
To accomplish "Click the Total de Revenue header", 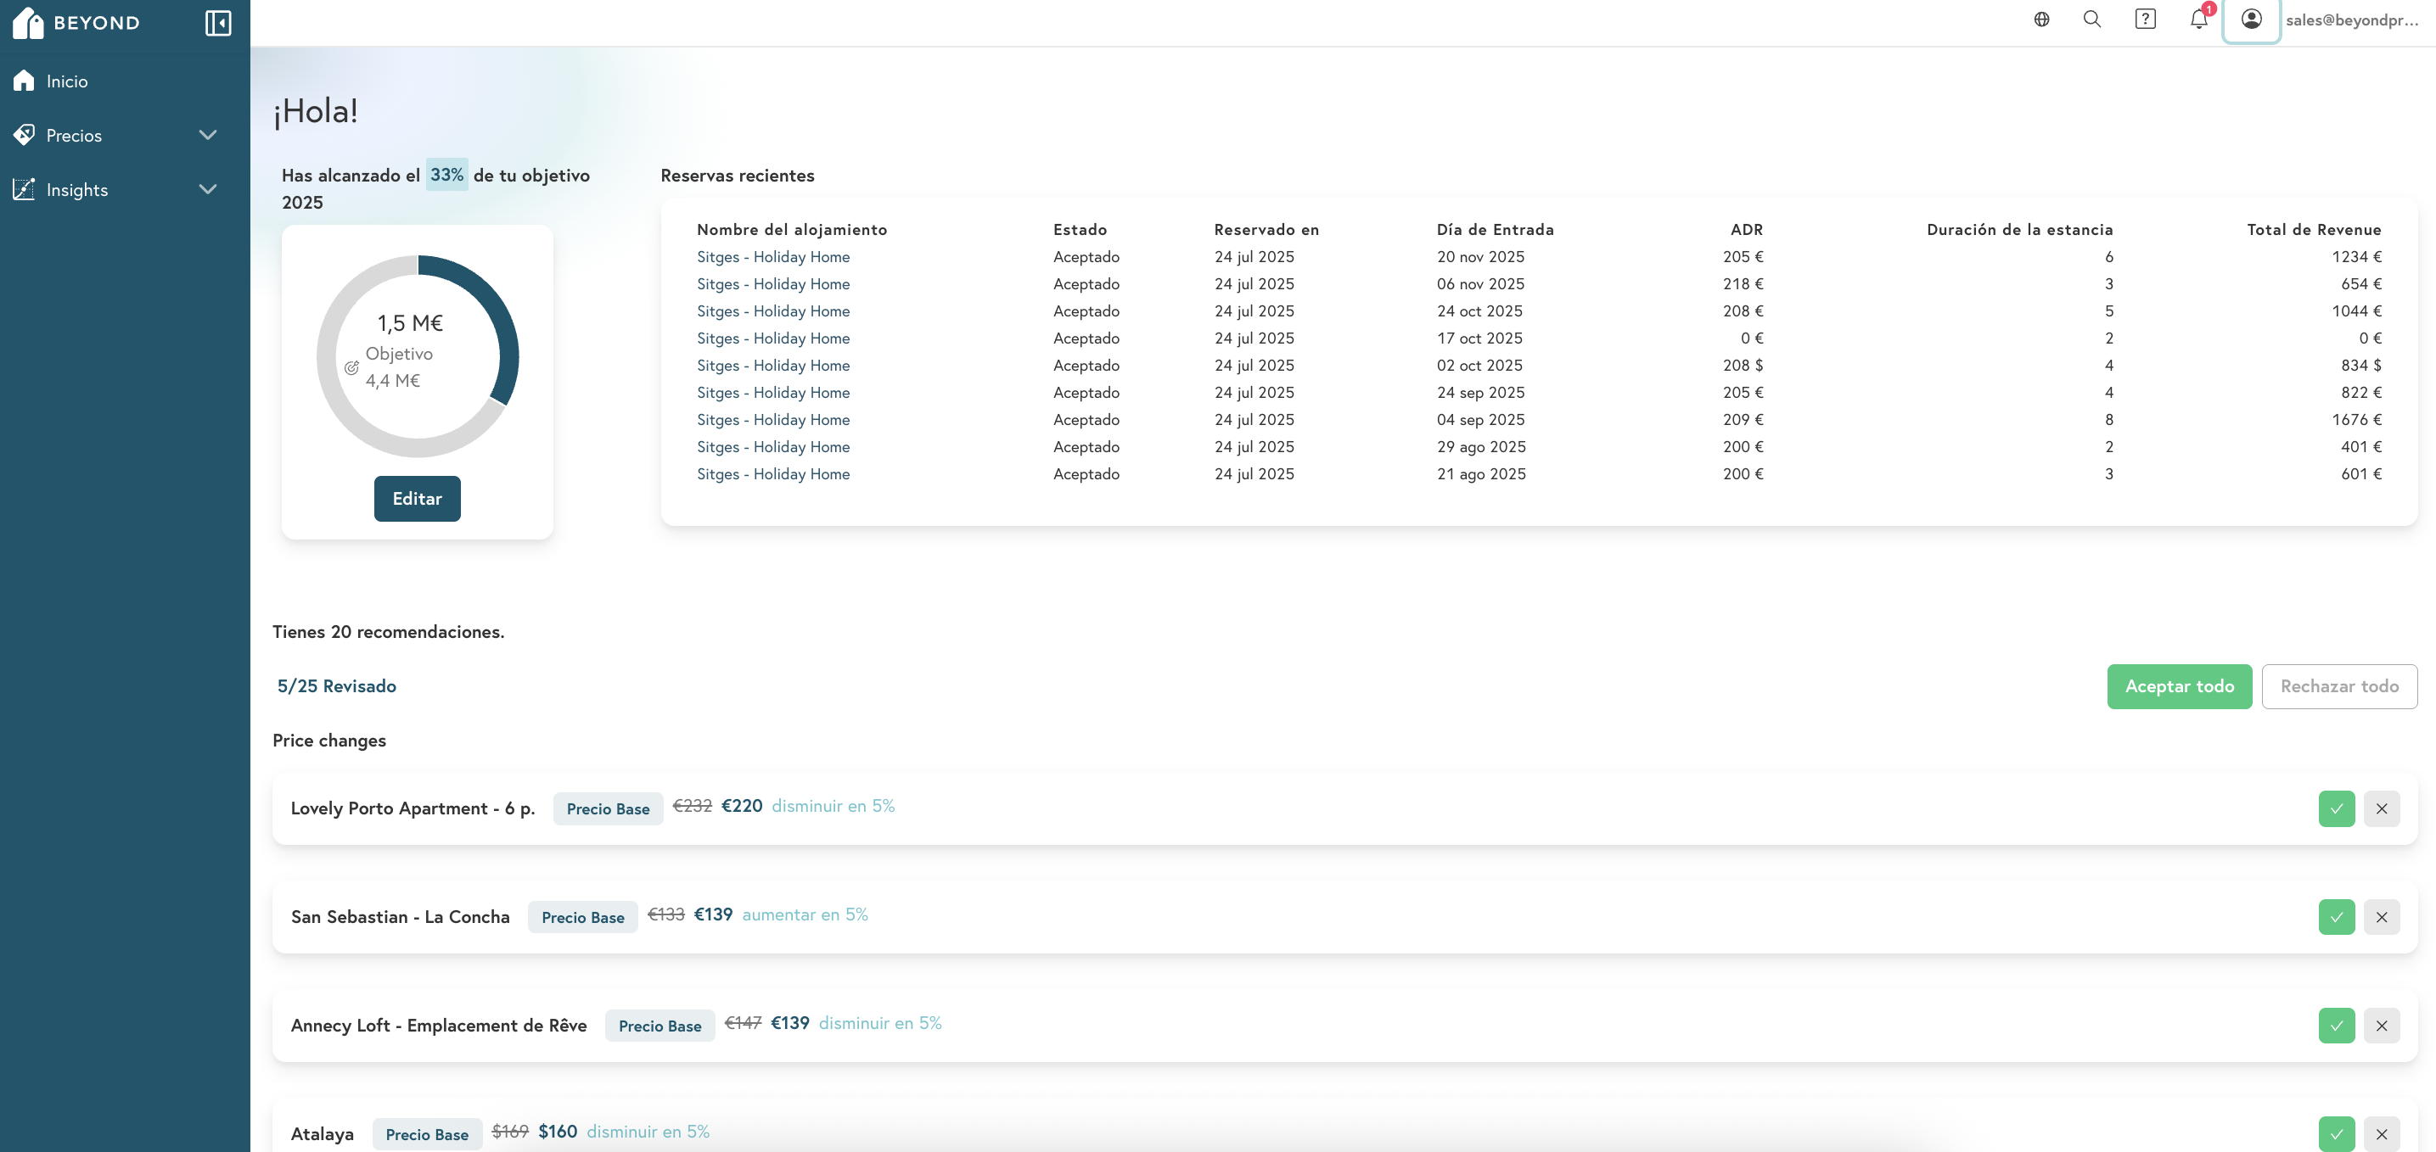I will (x=2314, y=230).
